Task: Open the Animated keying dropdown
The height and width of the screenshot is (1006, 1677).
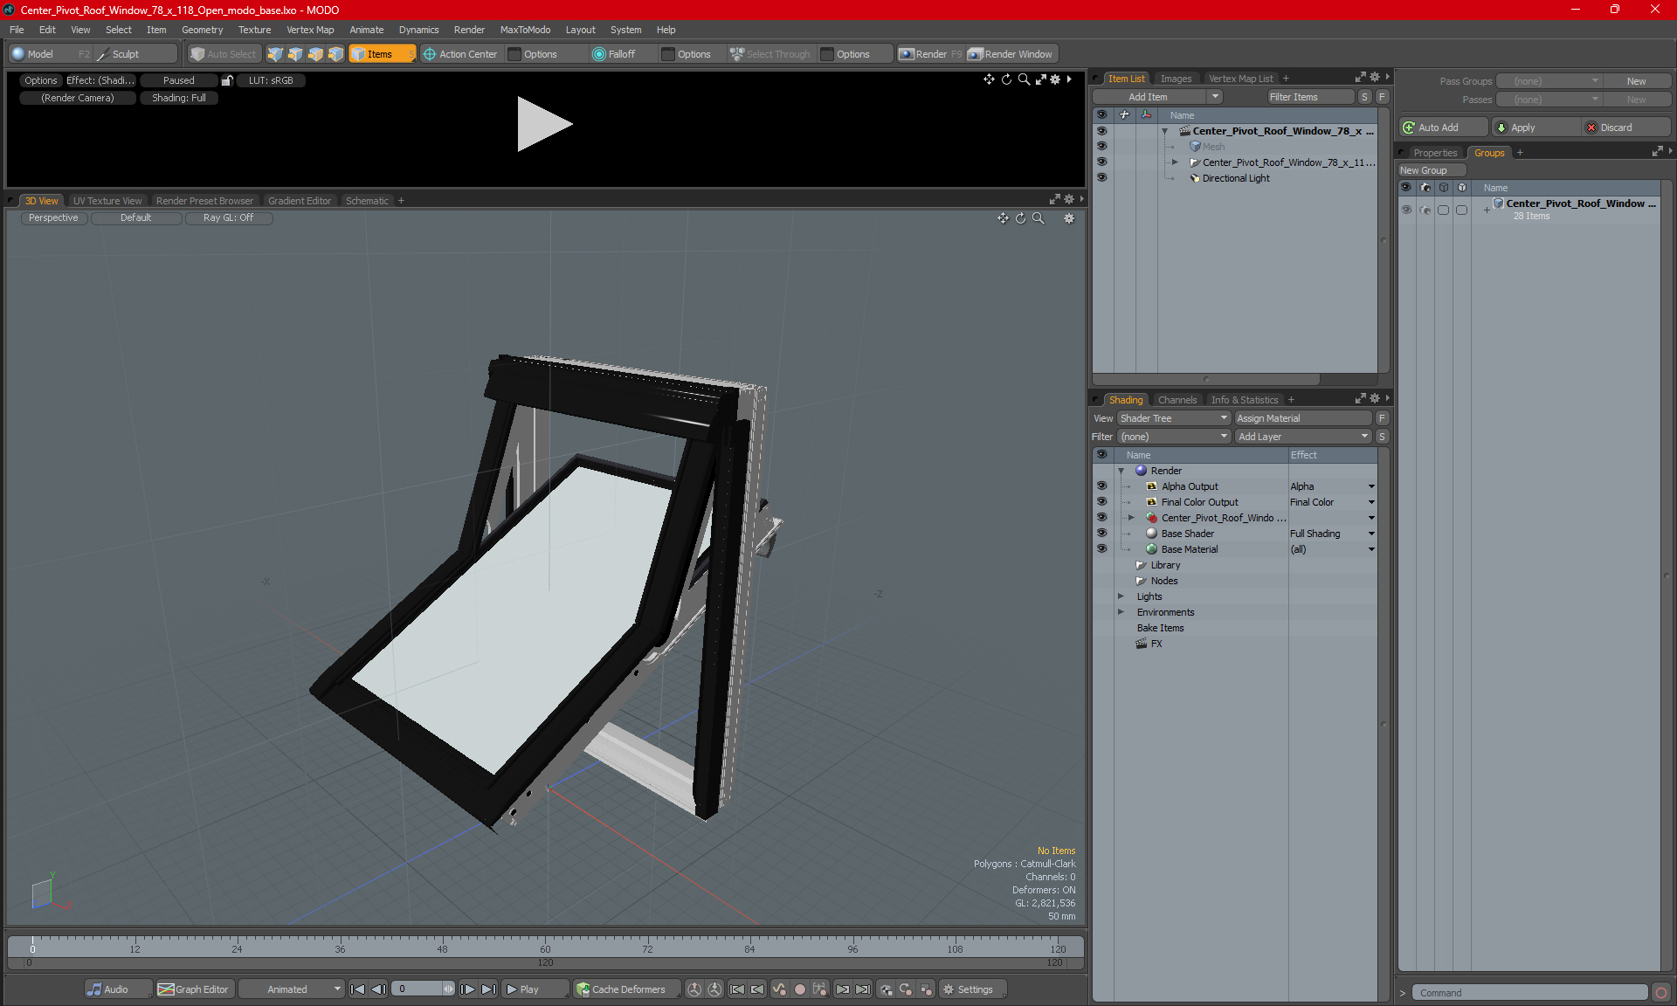Action: (292, 989)
